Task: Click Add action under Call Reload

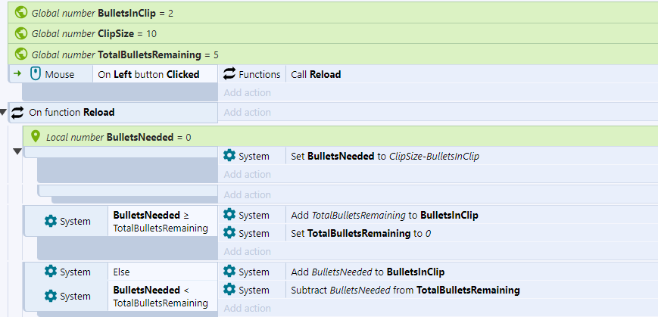Action: point(247,92)
